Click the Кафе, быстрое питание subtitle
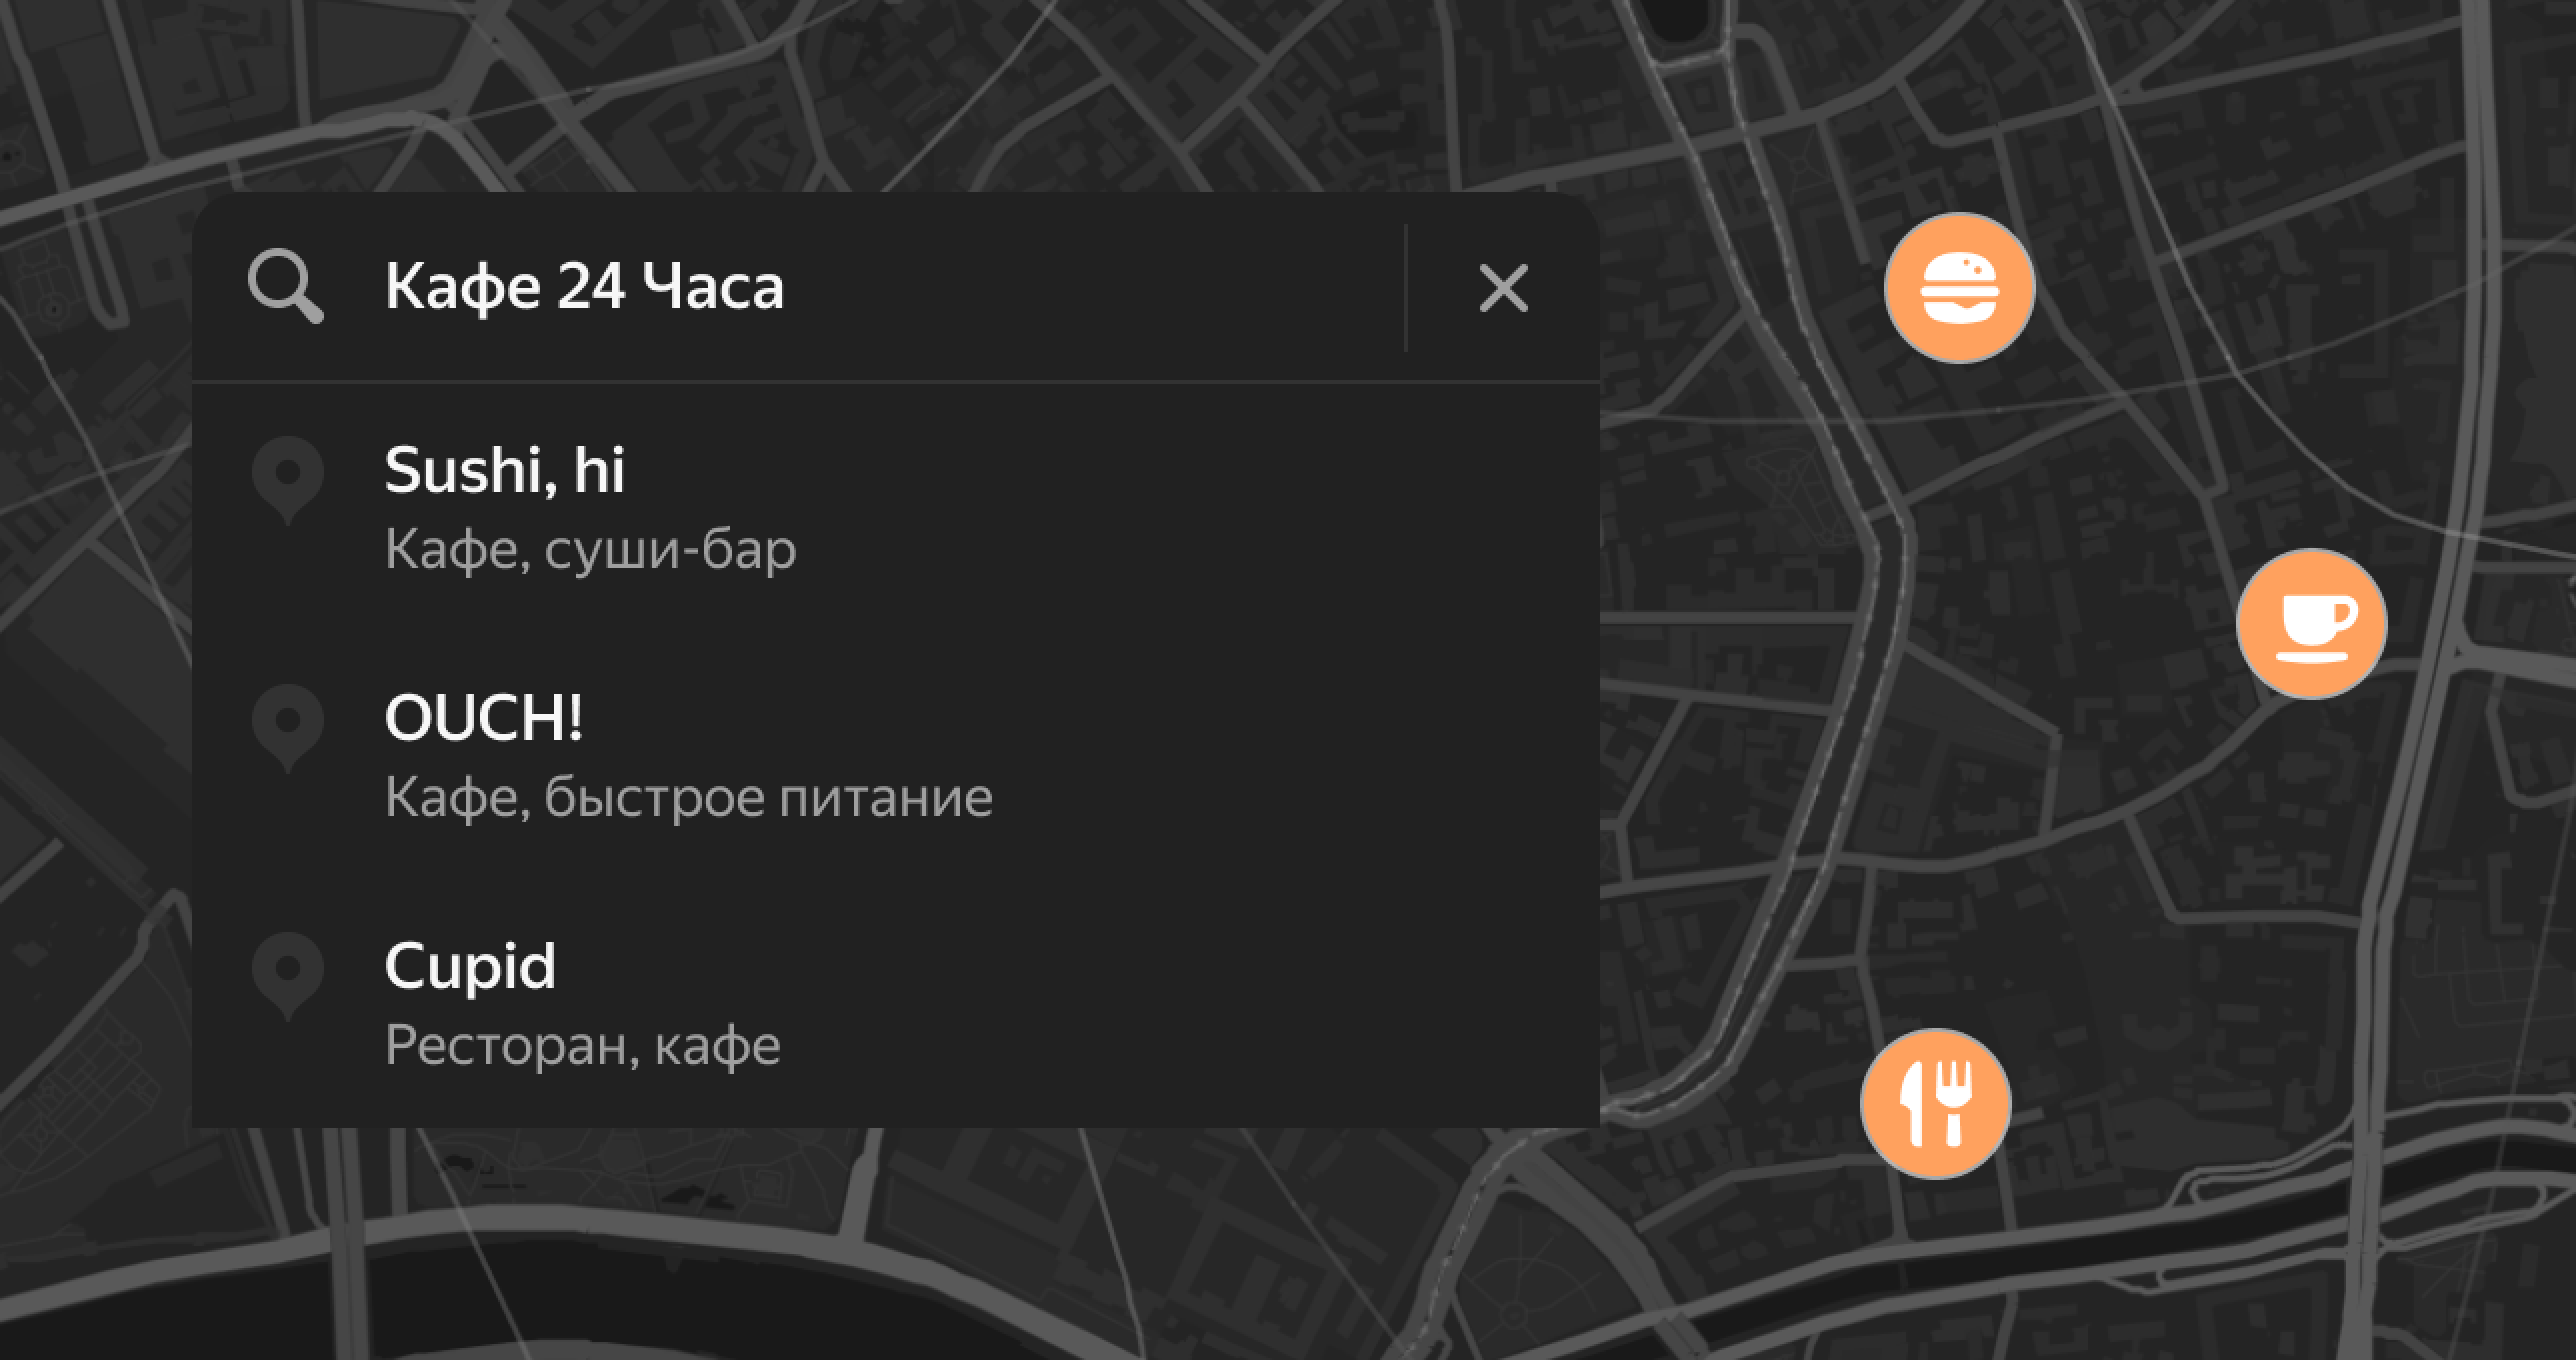The image size is (2576, 1360). coord(689,798)
